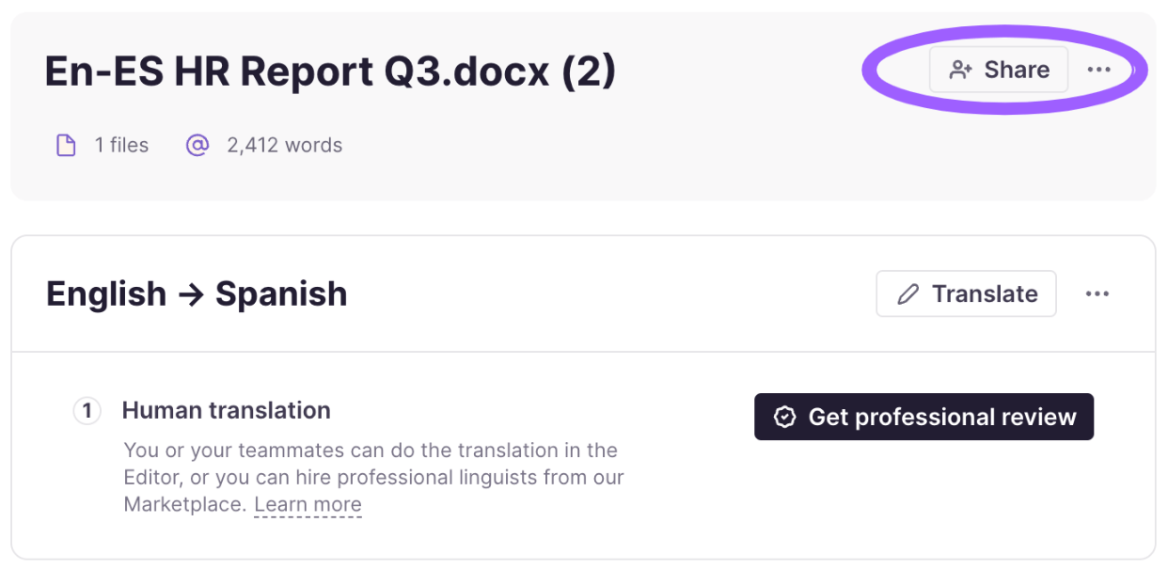Click the purple document file icon
This screenshot has height=570, width=1168.
tap(66, 144)
